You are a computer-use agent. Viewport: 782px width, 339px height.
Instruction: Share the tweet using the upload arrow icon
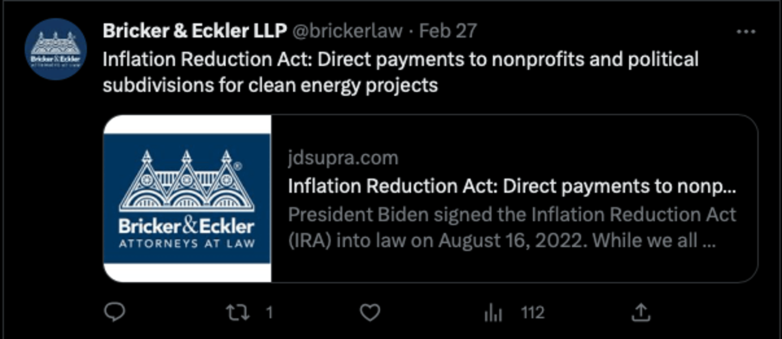pyautogui.click(x=641, y=312)
